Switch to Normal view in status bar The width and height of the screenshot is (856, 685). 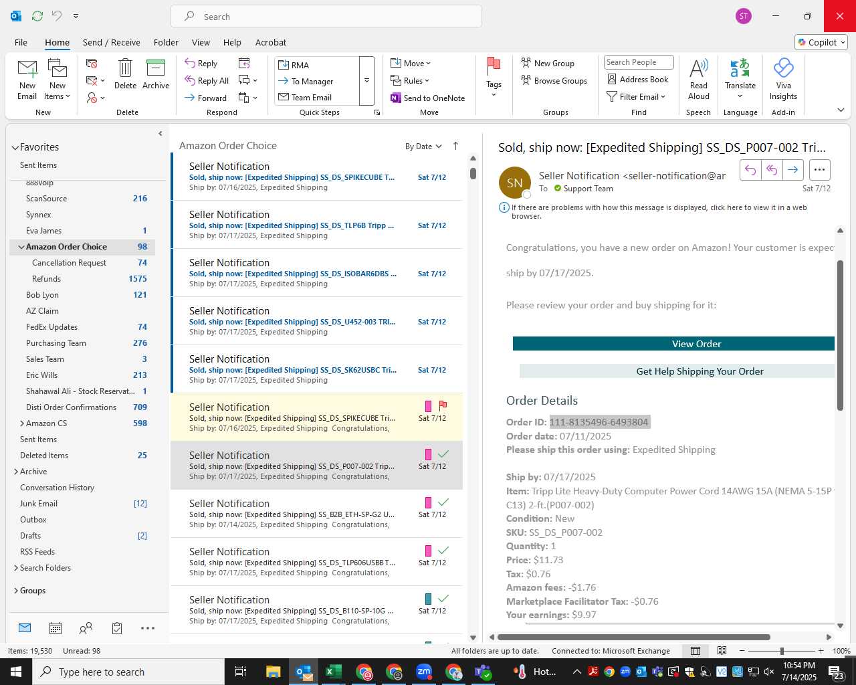695,651
